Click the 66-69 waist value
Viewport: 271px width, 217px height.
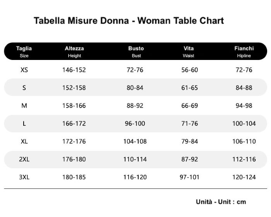click(190, 106)
